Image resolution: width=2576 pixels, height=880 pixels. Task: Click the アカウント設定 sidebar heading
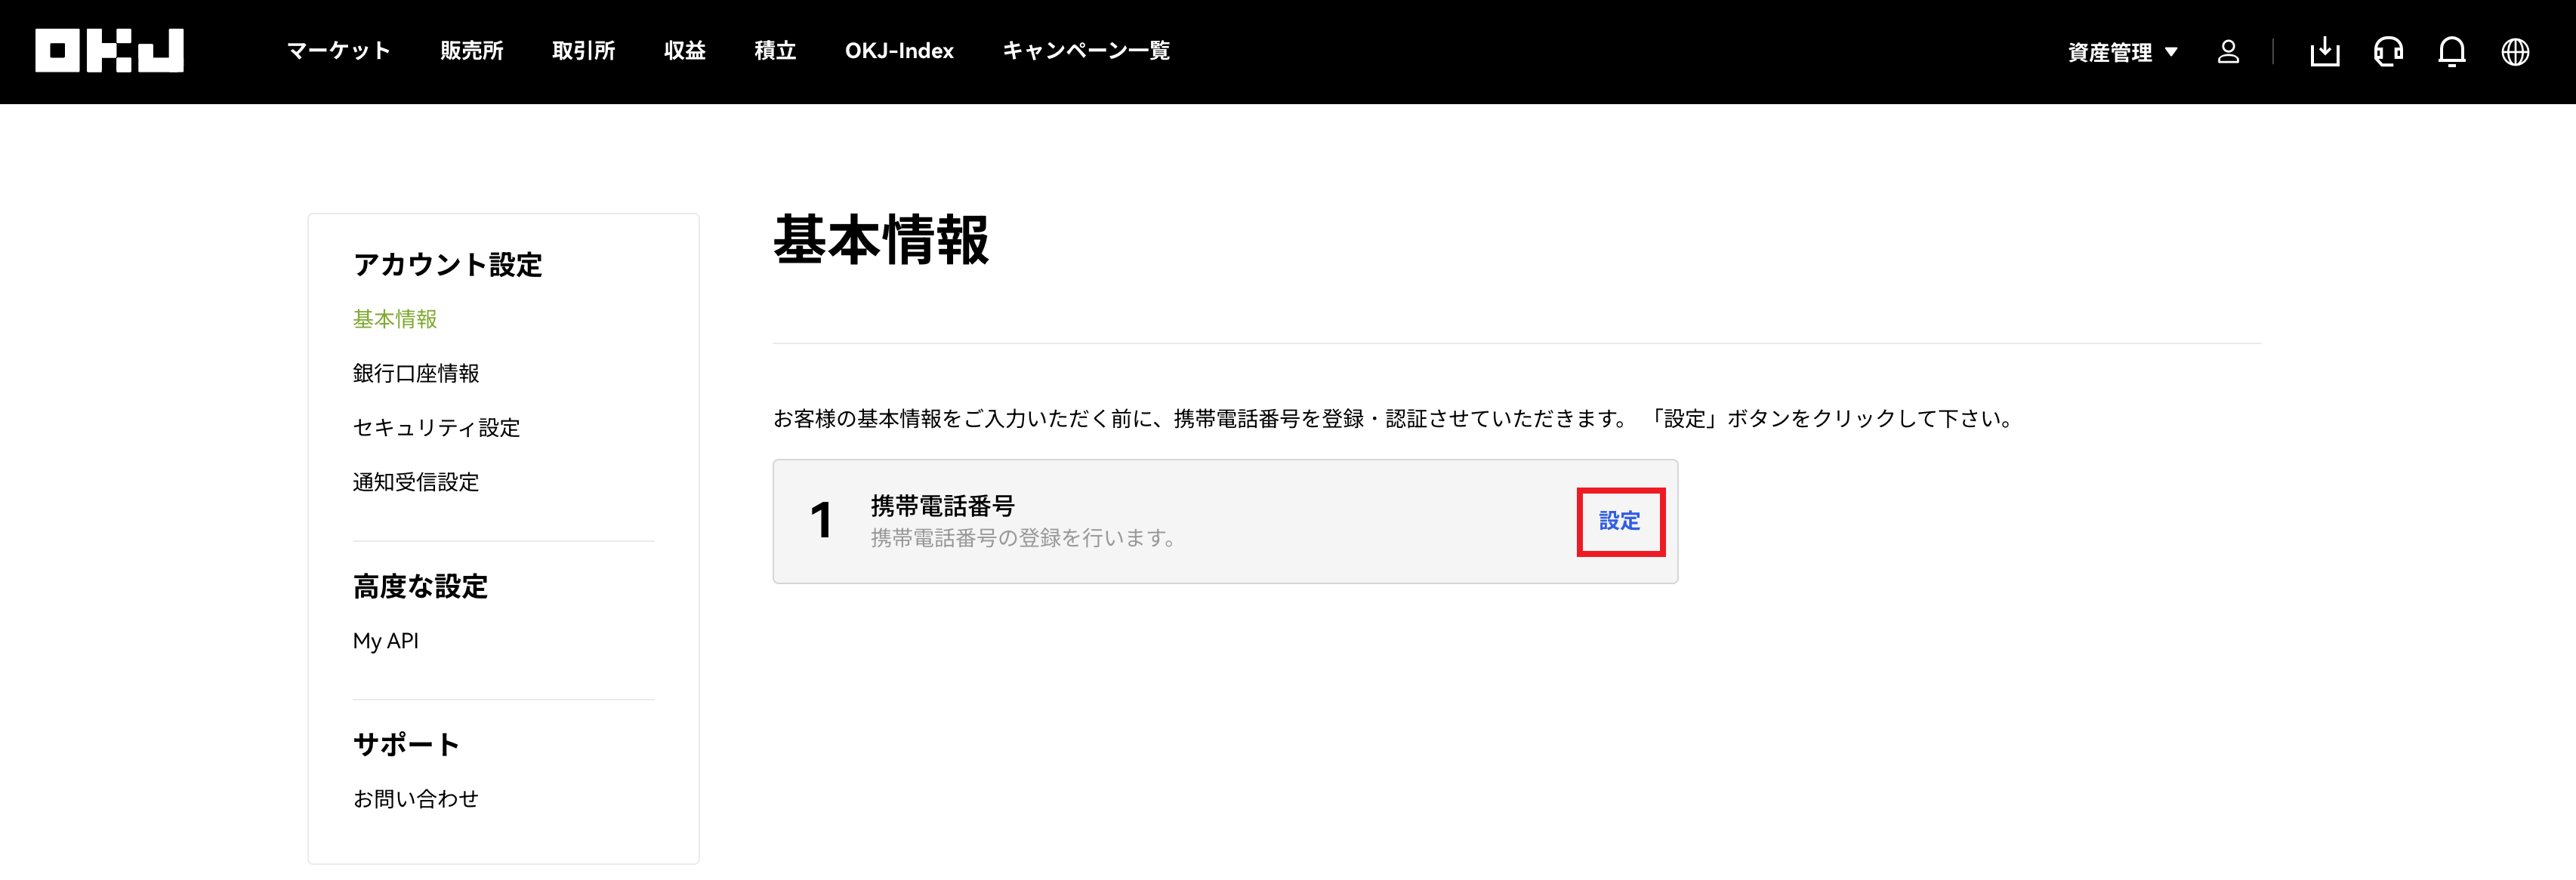(447, 265)
